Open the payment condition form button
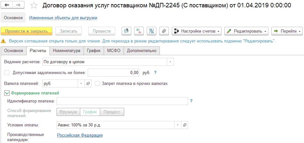The width and height of the screenshot is (304, 143). (185, 125)
